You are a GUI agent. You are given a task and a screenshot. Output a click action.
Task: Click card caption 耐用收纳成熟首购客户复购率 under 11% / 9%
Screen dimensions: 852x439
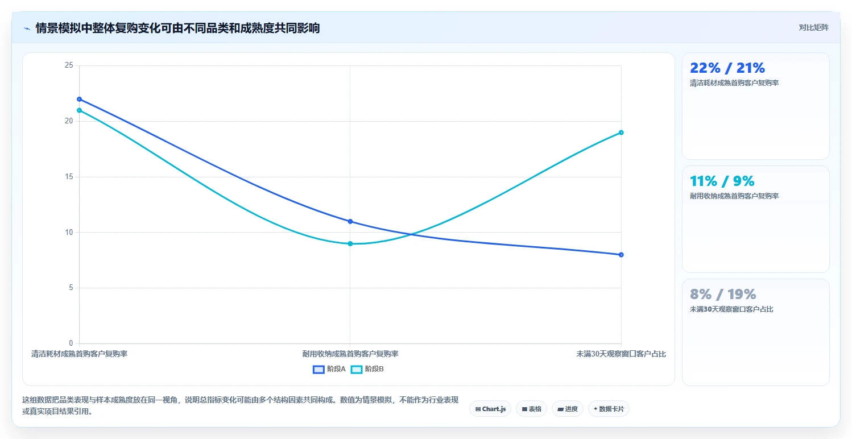click(x=734, y=196)
